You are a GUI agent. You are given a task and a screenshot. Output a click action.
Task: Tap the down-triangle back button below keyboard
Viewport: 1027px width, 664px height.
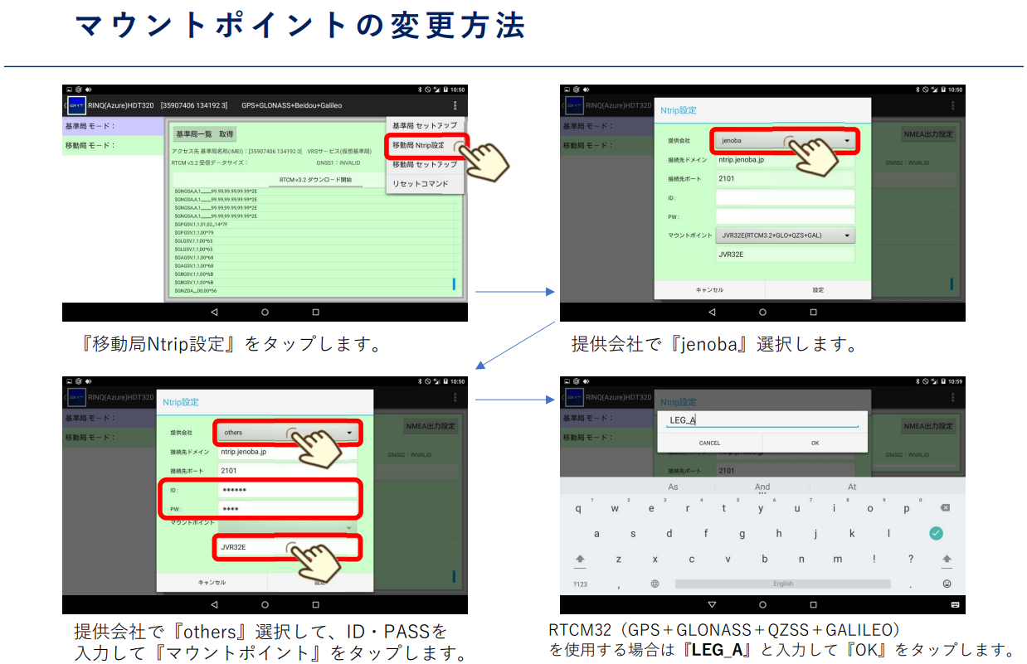coord(712,604)
